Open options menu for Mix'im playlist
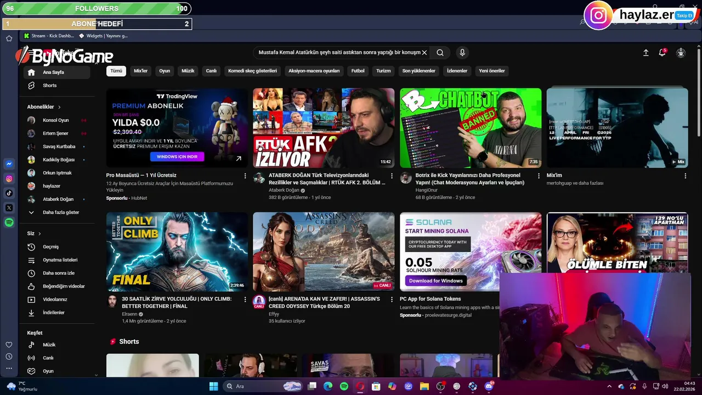This screenshot has height=395, width=702. [x=685, y=176]
